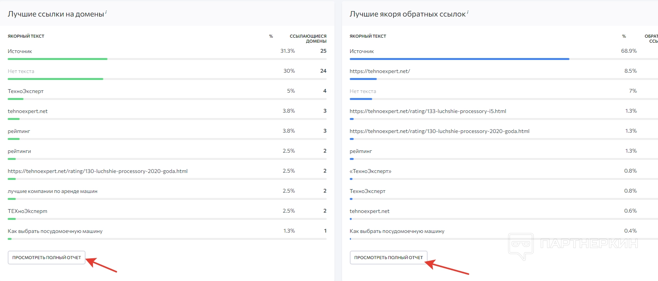Open full report under the backlink anchors panel
Image resolution: width=658 pixels, height=281 pixels.
[x=388, y=258]
